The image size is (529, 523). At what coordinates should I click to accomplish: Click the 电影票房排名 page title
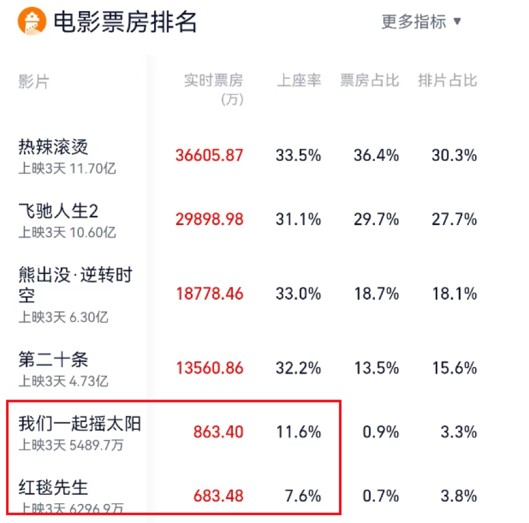click(125, 21)
